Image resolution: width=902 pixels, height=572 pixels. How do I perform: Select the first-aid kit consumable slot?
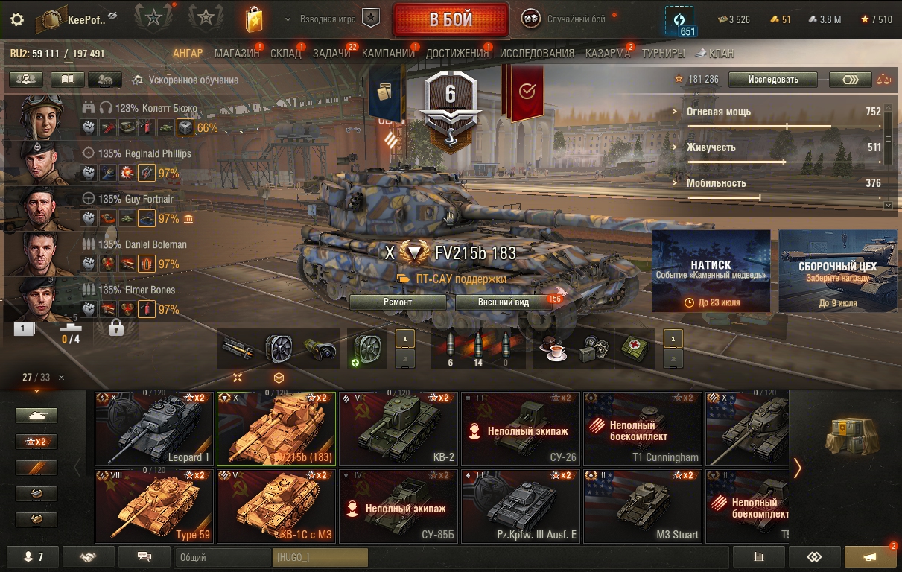(635, 349)
